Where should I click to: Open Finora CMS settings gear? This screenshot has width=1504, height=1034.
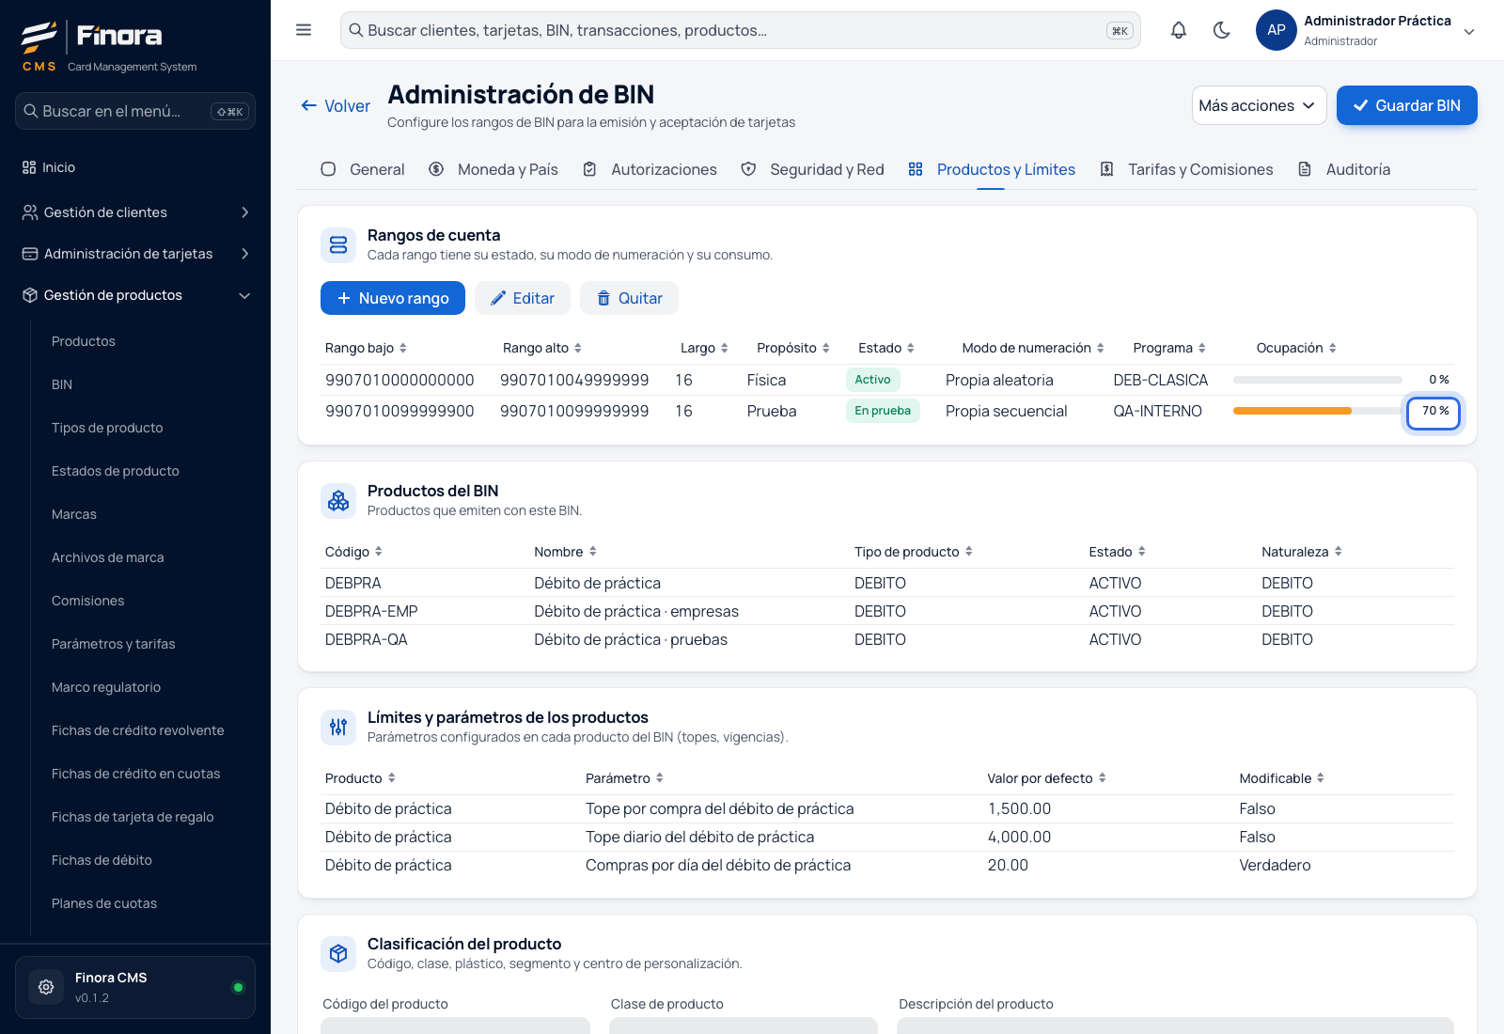(46, 987)
